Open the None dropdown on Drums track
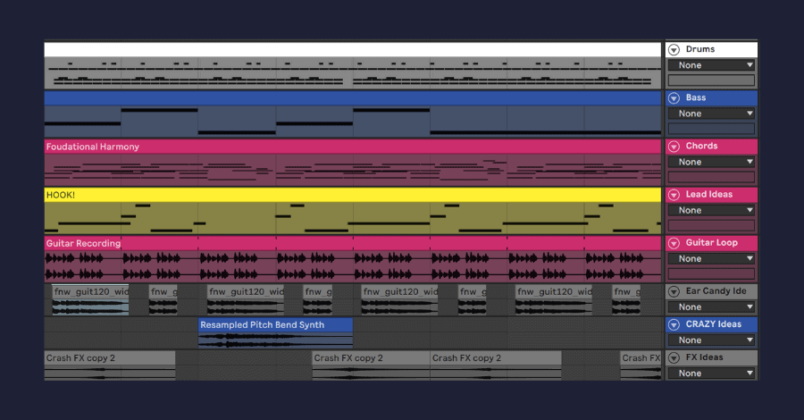804x420 pixels. (711, 65)
